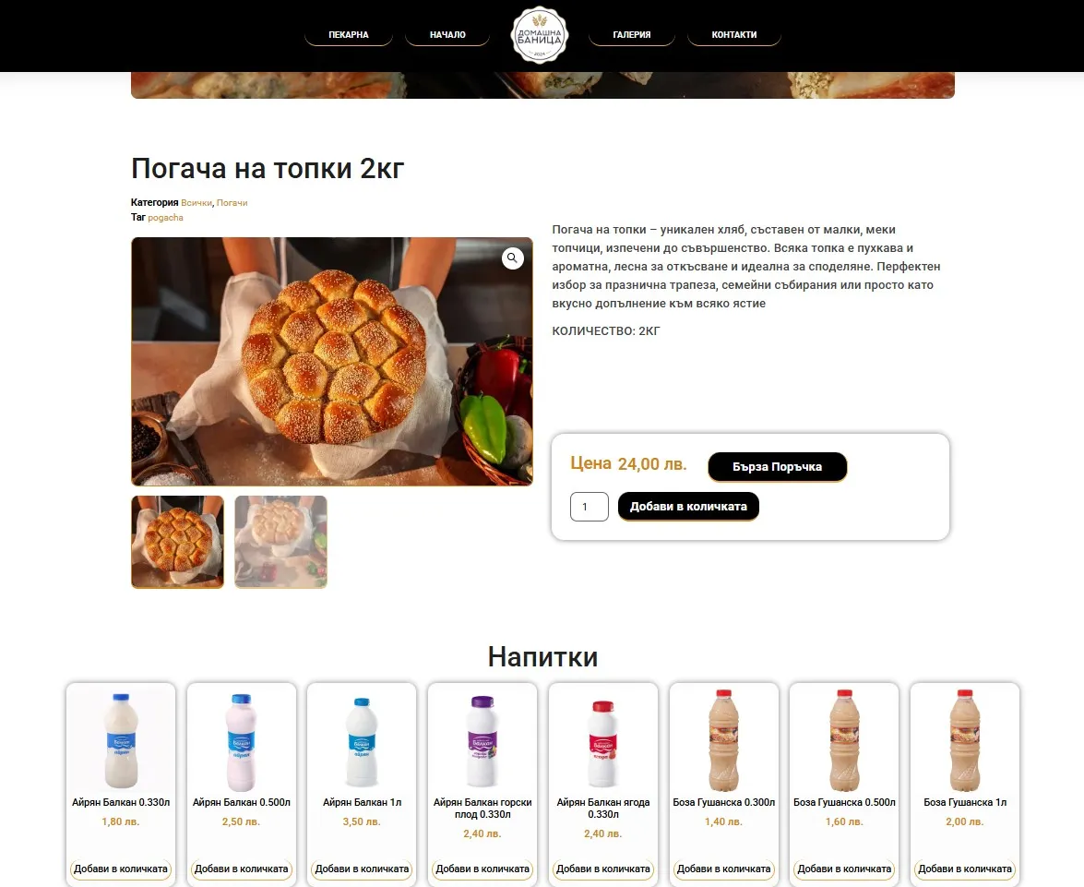This screenshot has height=887, width=1084.
Task: Select the first bread thumbnail
Action: tap(178, 542)
